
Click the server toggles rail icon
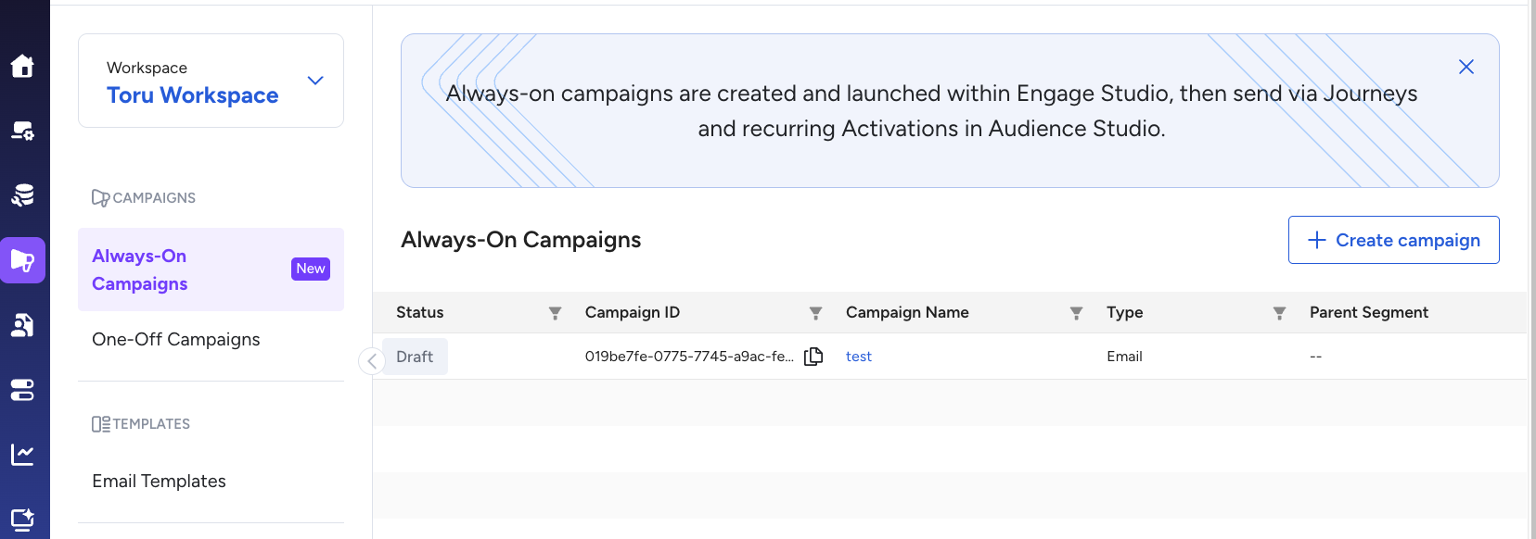[22, 390]
